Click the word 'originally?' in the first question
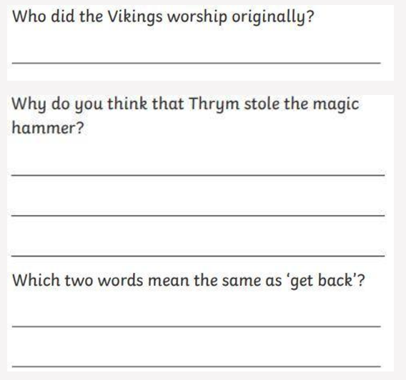This screenshot has width=406, height=380. 272,17
